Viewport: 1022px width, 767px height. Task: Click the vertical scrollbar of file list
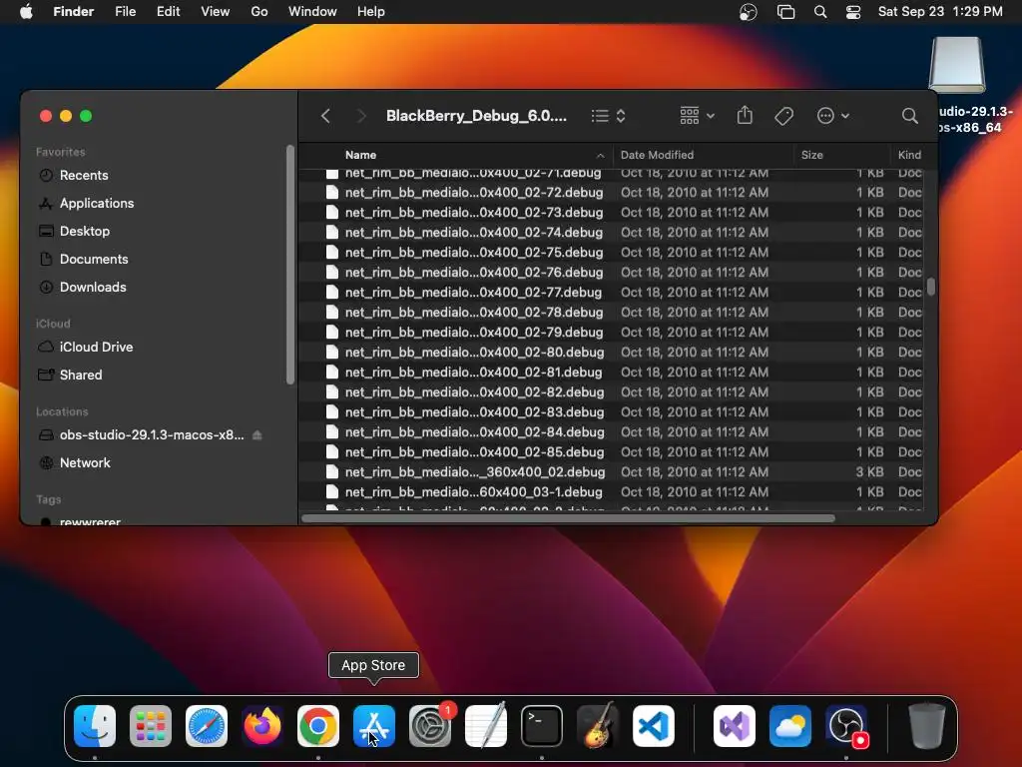pyautogui.click(x=931, y=287)
